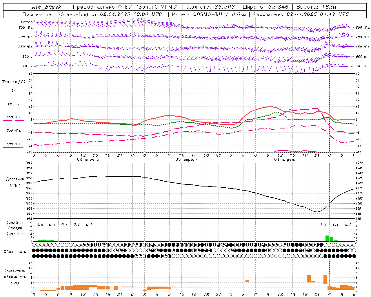Click the (км) convective cloud unit label
This screenshot has width=371, height=297.
[x=15, y=282]
